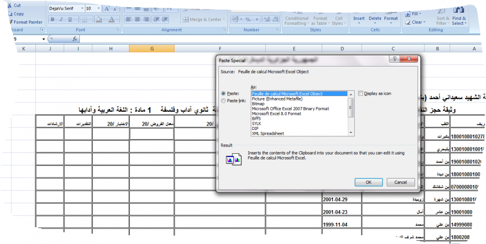
Task: Open the font size 10 dropdown
Action: (99, 9)
